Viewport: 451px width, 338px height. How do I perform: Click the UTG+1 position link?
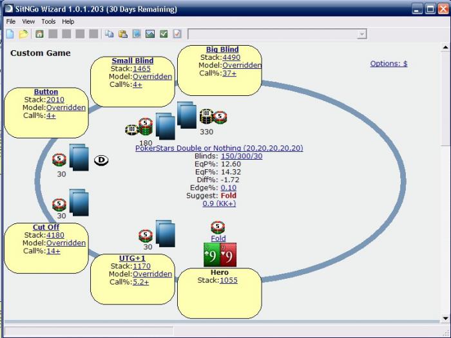click(x=132, y=258)
